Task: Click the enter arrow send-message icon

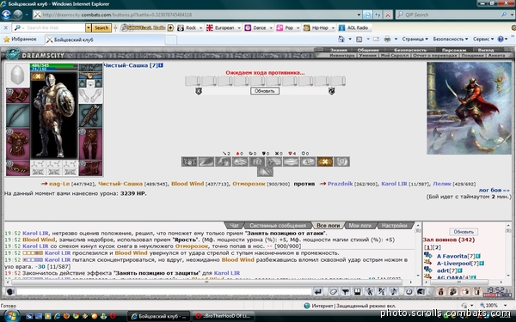Action: pyautogui.click(x=317, y=291)
